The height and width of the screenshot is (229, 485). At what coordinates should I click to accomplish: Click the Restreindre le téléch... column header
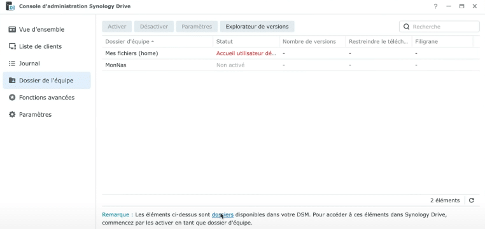(x=379, y=42)
